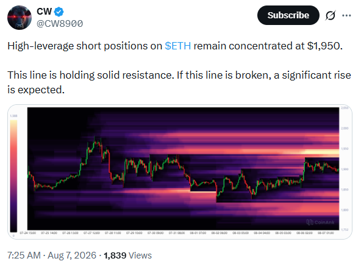361x264 pixels.
Task: Click the CW display name
Action: tap(44, 12)
